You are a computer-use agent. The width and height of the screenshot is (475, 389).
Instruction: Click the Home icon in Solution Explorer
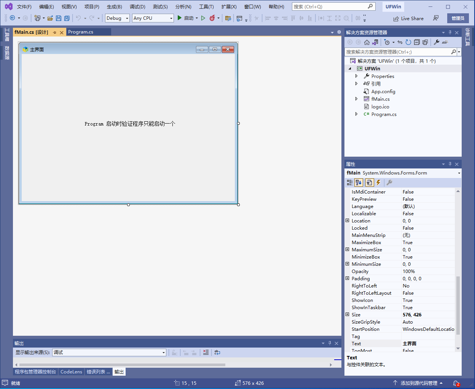pyautogui.click(x=367, y=42)
